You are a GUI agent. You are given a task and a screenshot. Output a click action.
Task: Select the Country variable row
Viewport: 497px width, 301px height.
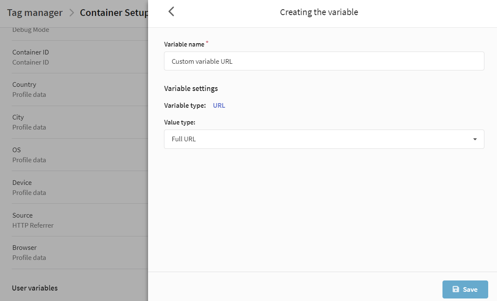tap(80, 90)
